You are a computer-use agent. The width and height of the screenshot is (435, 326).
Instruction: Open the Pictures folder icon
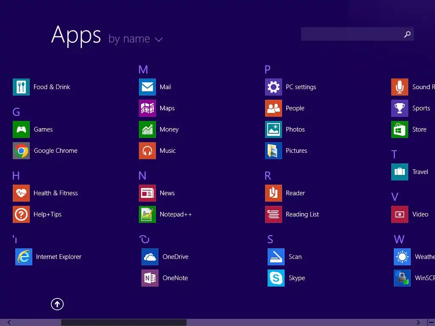click(x=274, y=151)
